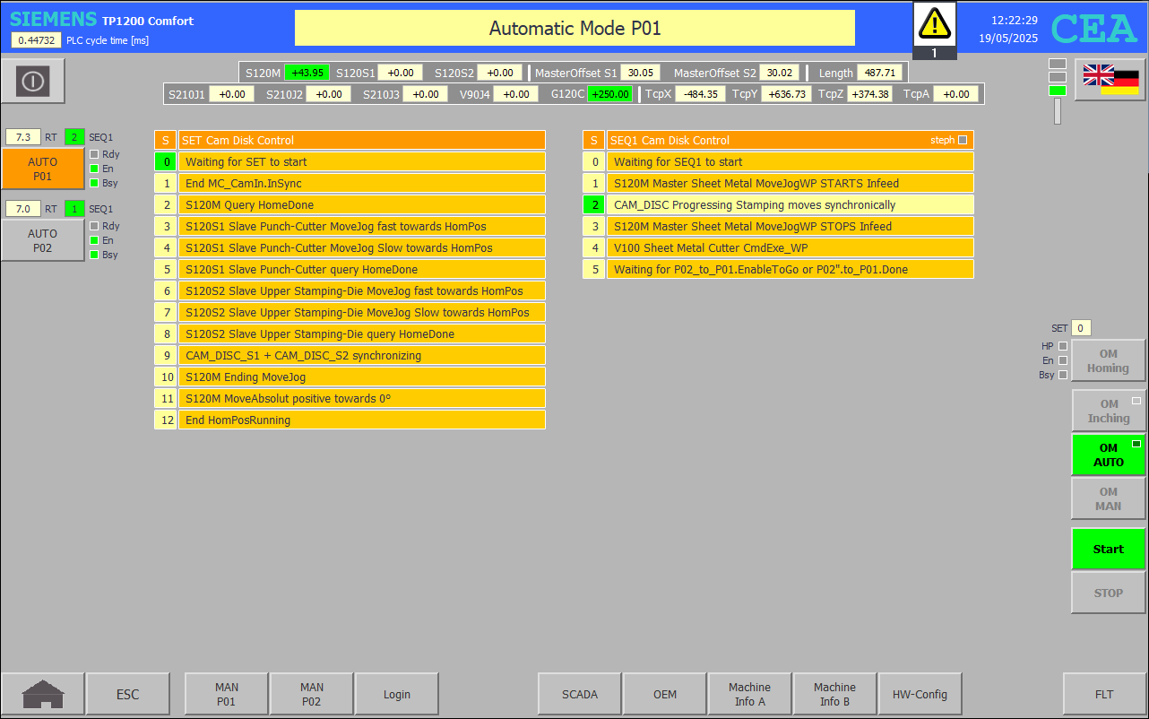1149x719 pixels.
Task: Switch language using the UK/German flag icon
Action: click(x=1110, y=80)
